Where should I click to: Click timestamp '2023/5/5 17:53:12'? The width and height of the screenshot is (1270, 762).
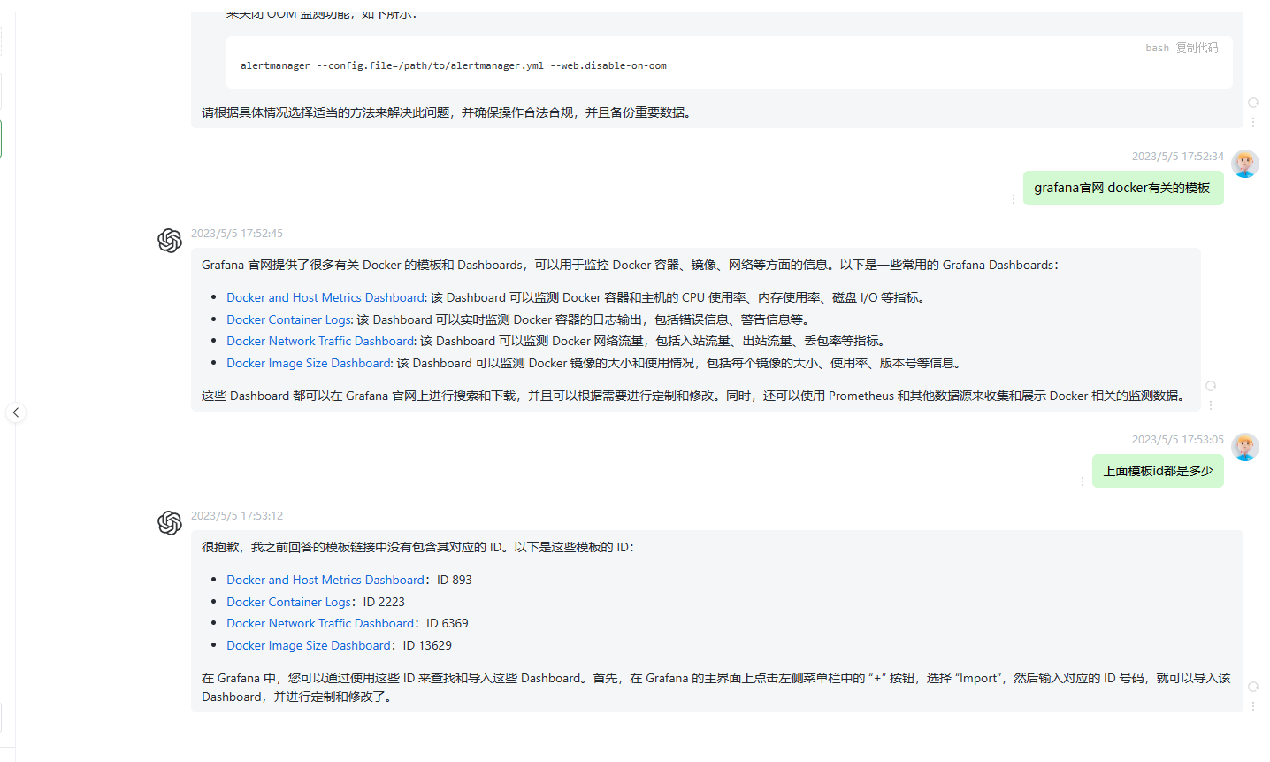pos(237,516)
